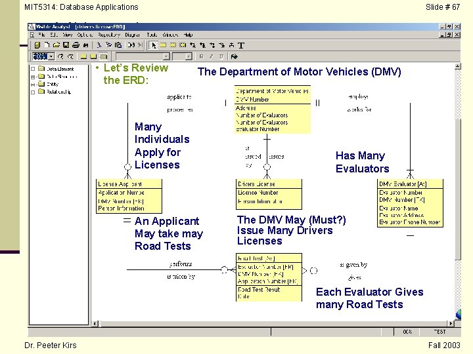Screen dimensions: 473x354
Task: Toggle the italic I formatting button
Action: pos(212,56)
